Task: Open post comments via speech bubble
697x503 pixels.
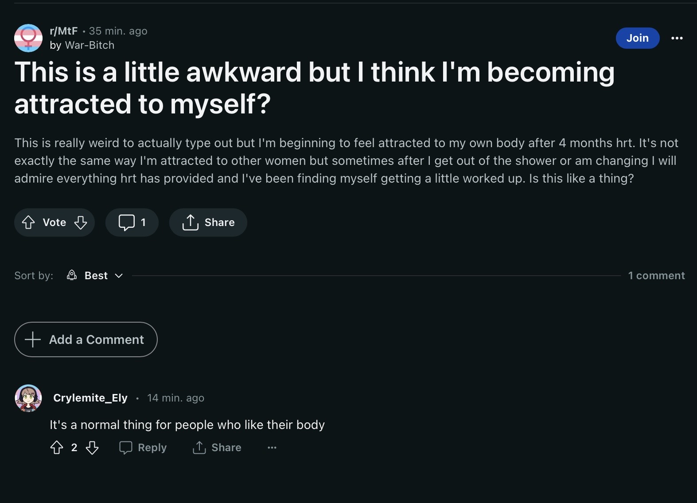Action: click(132, 222)
